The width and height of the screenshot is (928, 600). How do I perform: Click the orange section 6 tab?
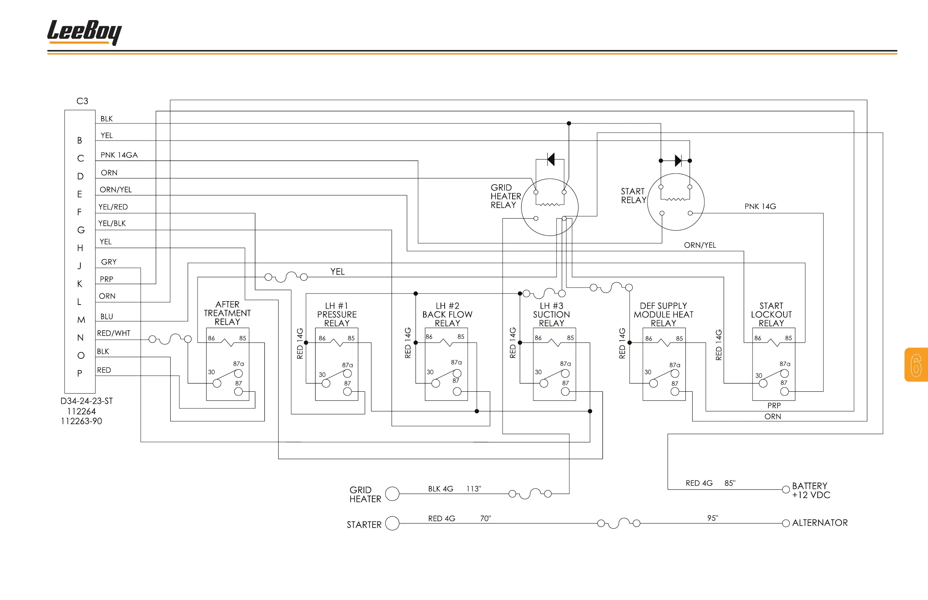[x=916, y=365]
